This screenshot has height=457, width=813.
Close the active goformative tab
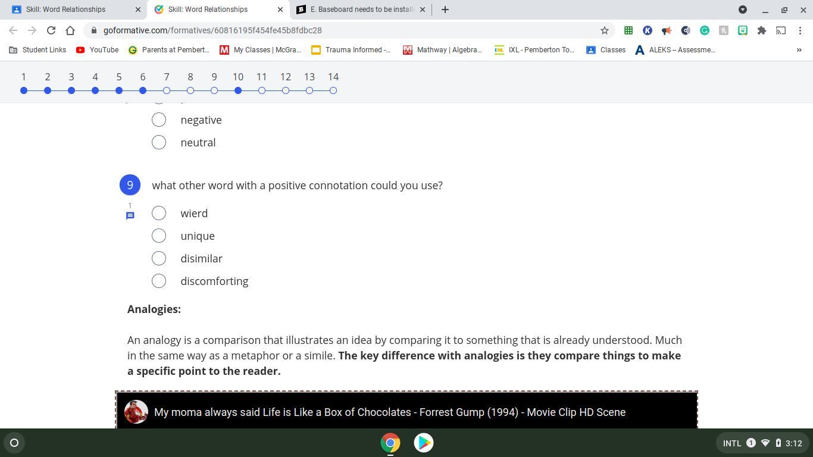280,10
